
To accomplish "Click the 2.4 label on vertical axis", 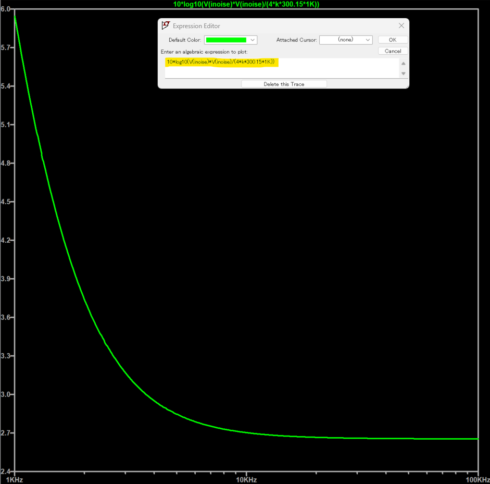I will (x=5, y=471).
